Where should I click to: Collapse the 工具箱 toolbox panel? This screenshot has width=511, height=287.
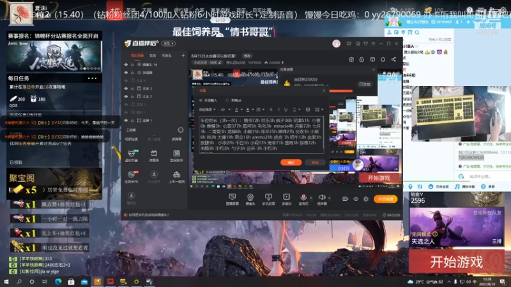pyautogui.click(x=181, y=130)
